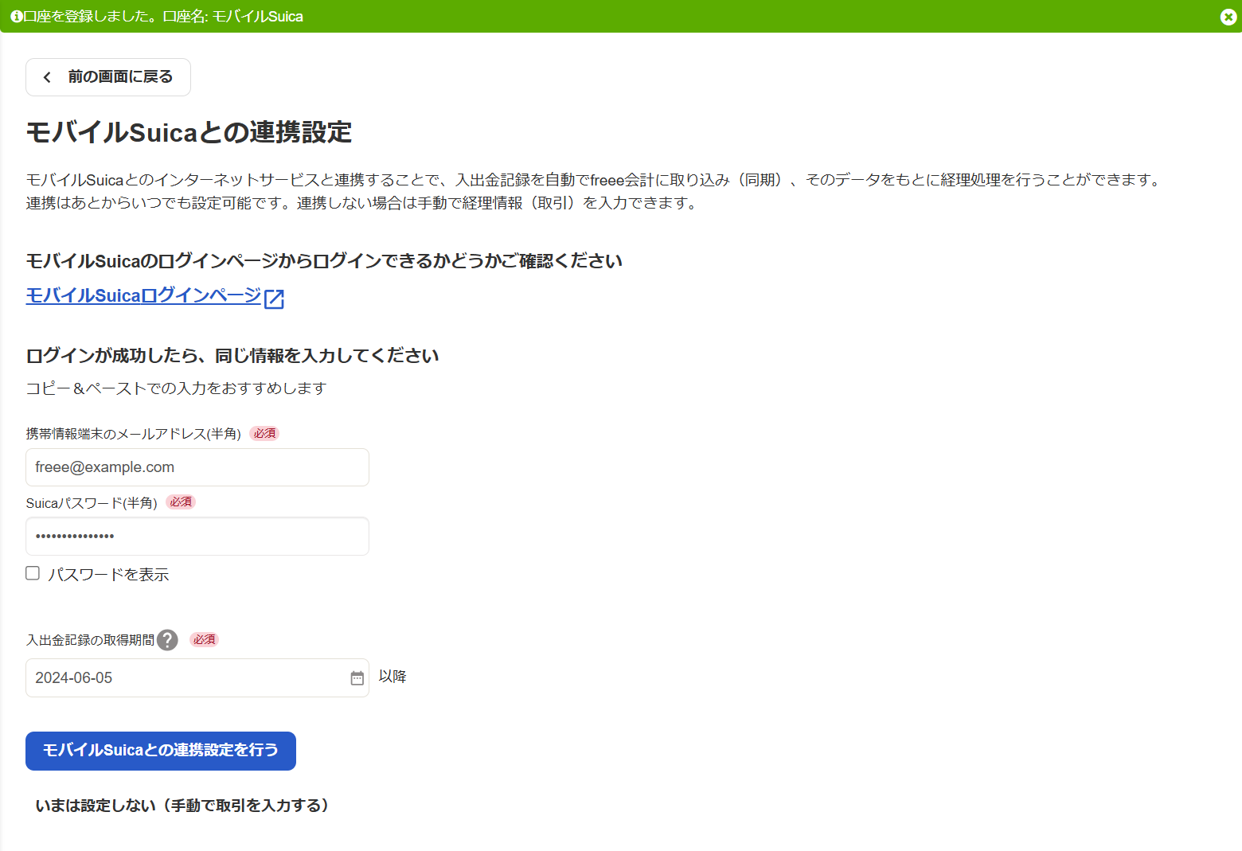Screen dimensions: 1242x851
Task: Click the date field showing 2024-06-05
Action: click(x=197, y=678)
